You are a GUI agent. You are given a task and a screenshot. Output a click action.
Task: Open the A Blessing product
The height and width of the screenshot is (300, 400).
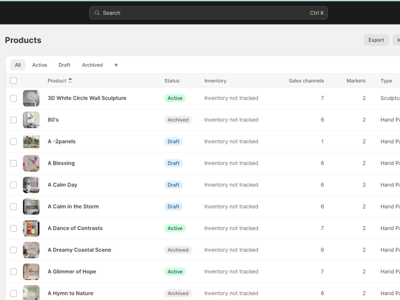(x=61, y=163)
